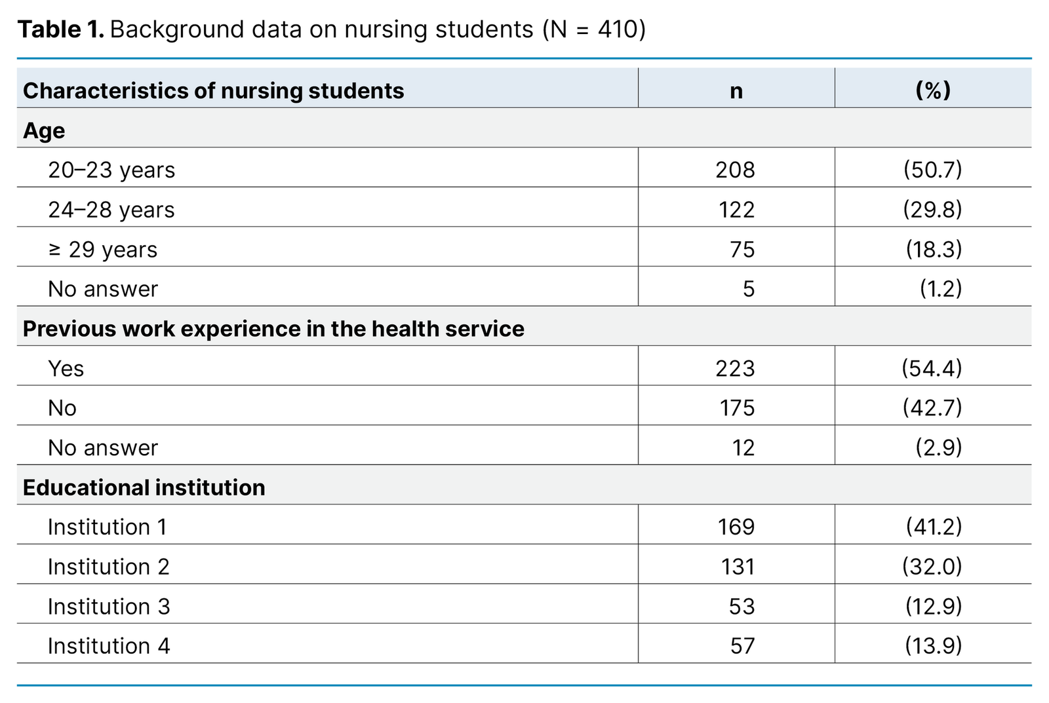Select the "Age" section heading row
Image resolution: width=1049 pixels, height=703 pixels.
pyautogui.click(x=44, y=130)
